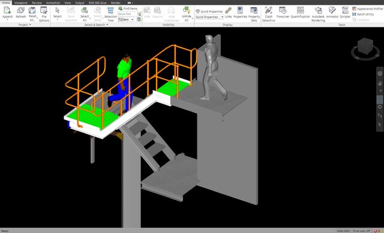Click the Require icon
This screenshot has width=384, height=233.
tap(157, 10)
